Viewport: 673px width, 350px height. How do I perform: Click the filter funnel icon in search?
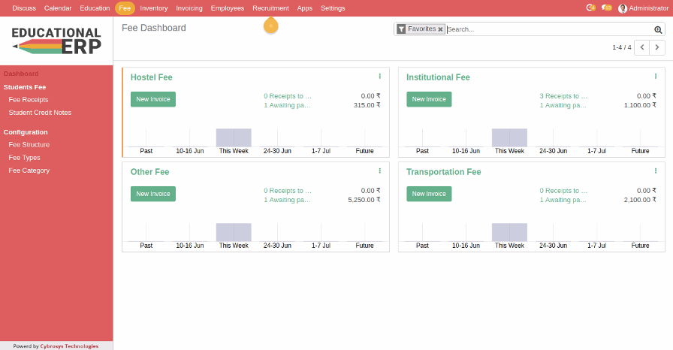pos(401,29)
